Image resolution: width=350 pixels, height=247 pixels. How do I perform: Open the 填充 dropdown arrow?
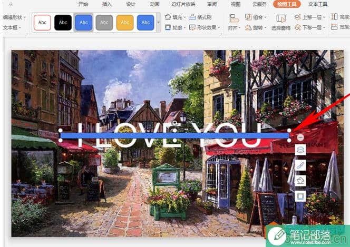click(x=184, y=17)
